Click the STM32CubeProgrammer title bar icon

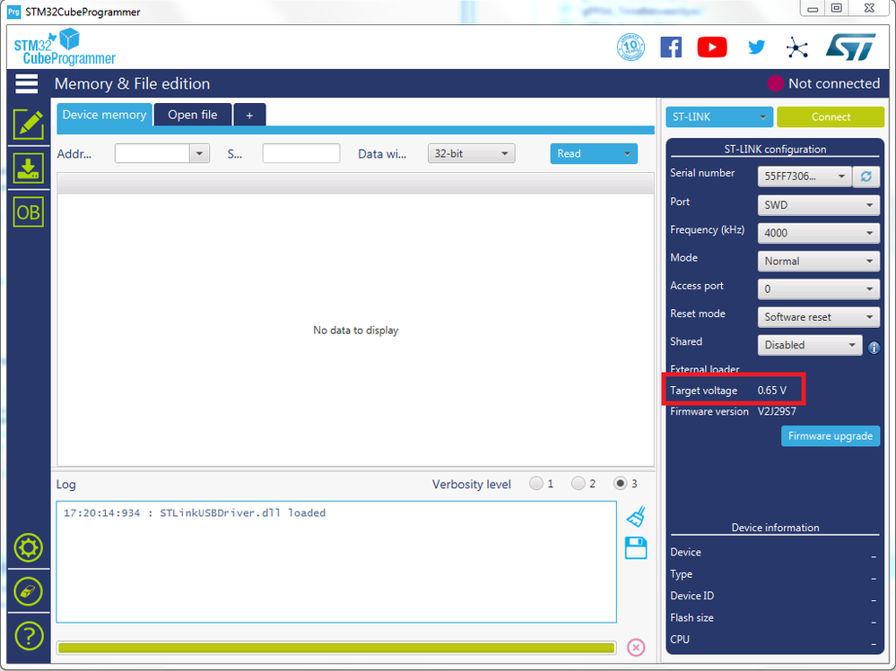click(13, 12)
